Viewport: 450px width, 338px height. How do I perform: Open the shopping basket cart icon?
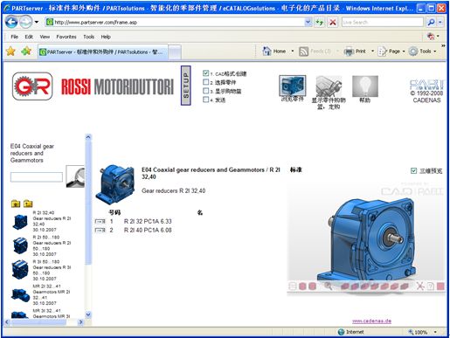pyautogui.click(x=329, y=86)
